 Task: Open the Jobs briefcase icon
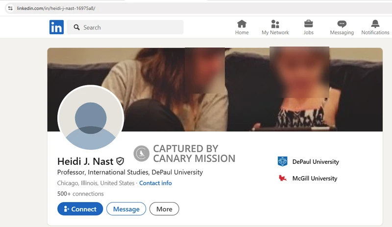coord(308,24)
